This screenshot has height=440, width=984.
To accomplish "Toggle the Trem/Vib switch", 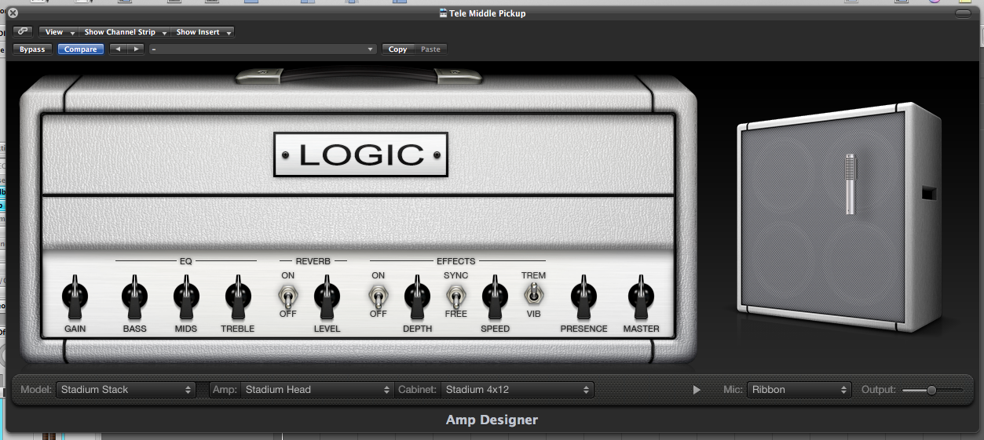I will (533, 294).
